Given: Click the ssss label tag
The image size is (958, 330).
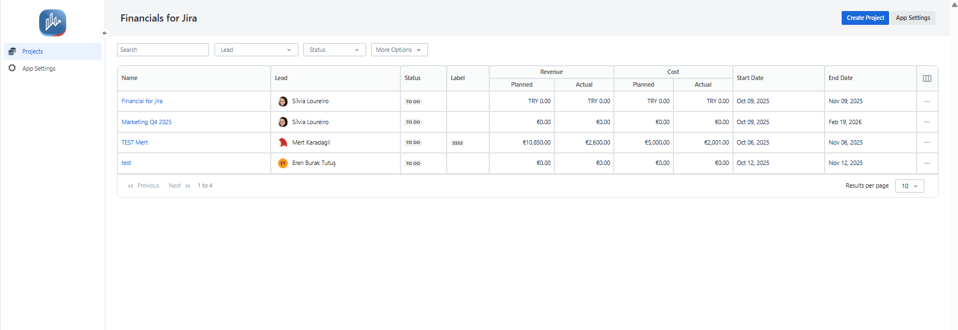Looking at the screenshot, I should [457, 143].
